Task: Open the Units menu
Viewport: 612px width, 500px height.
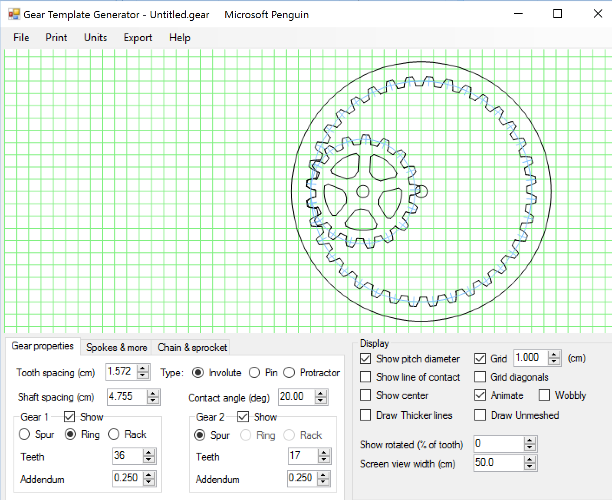Action: click(95, 38)
